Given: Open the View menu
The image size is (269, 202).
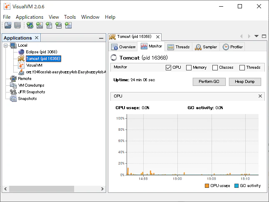Looking at the screenshot, I should click(x=54, y=17).
